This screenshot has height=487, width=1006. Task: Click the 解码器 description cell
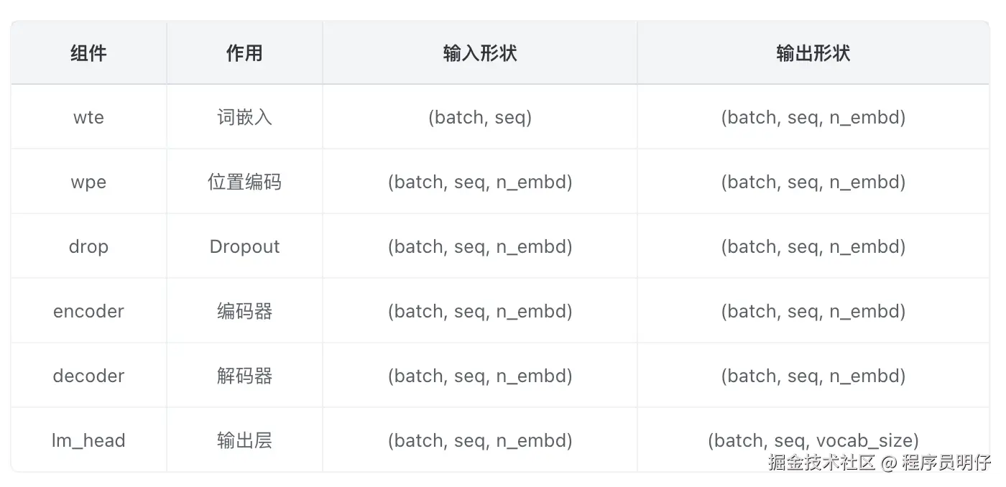[244, 376]
